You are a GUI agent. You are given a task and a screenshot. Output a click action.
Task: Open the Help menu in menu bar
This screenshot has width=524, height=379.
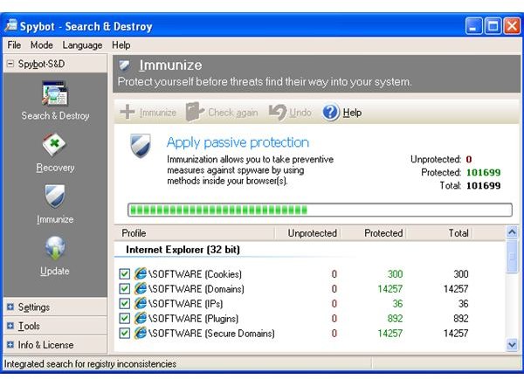click(121, 45)
